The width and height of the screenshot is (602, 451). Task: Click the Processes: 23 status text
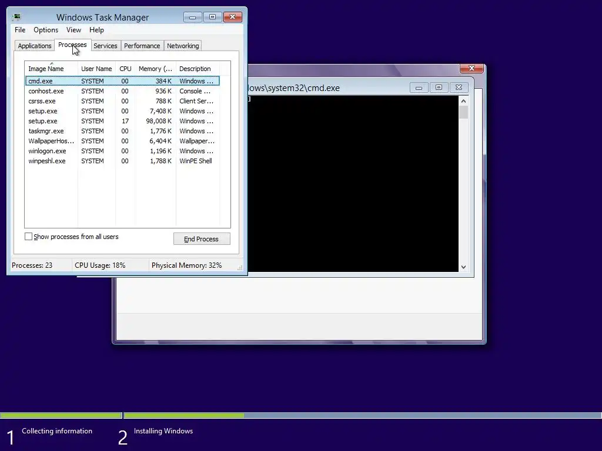tap(32, 265)
